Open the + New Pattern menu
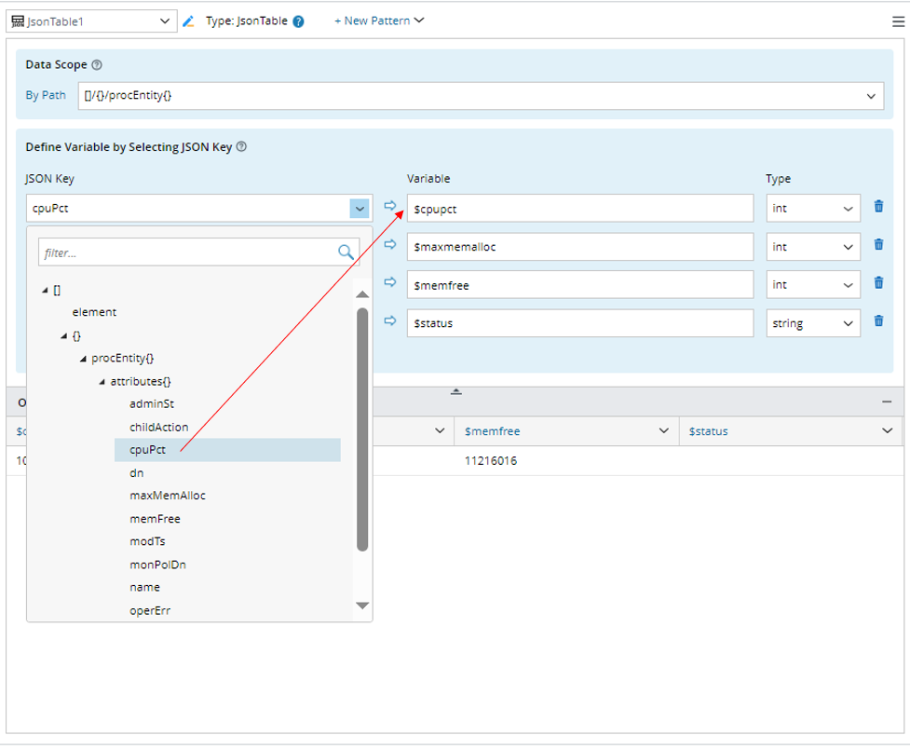 379,20
